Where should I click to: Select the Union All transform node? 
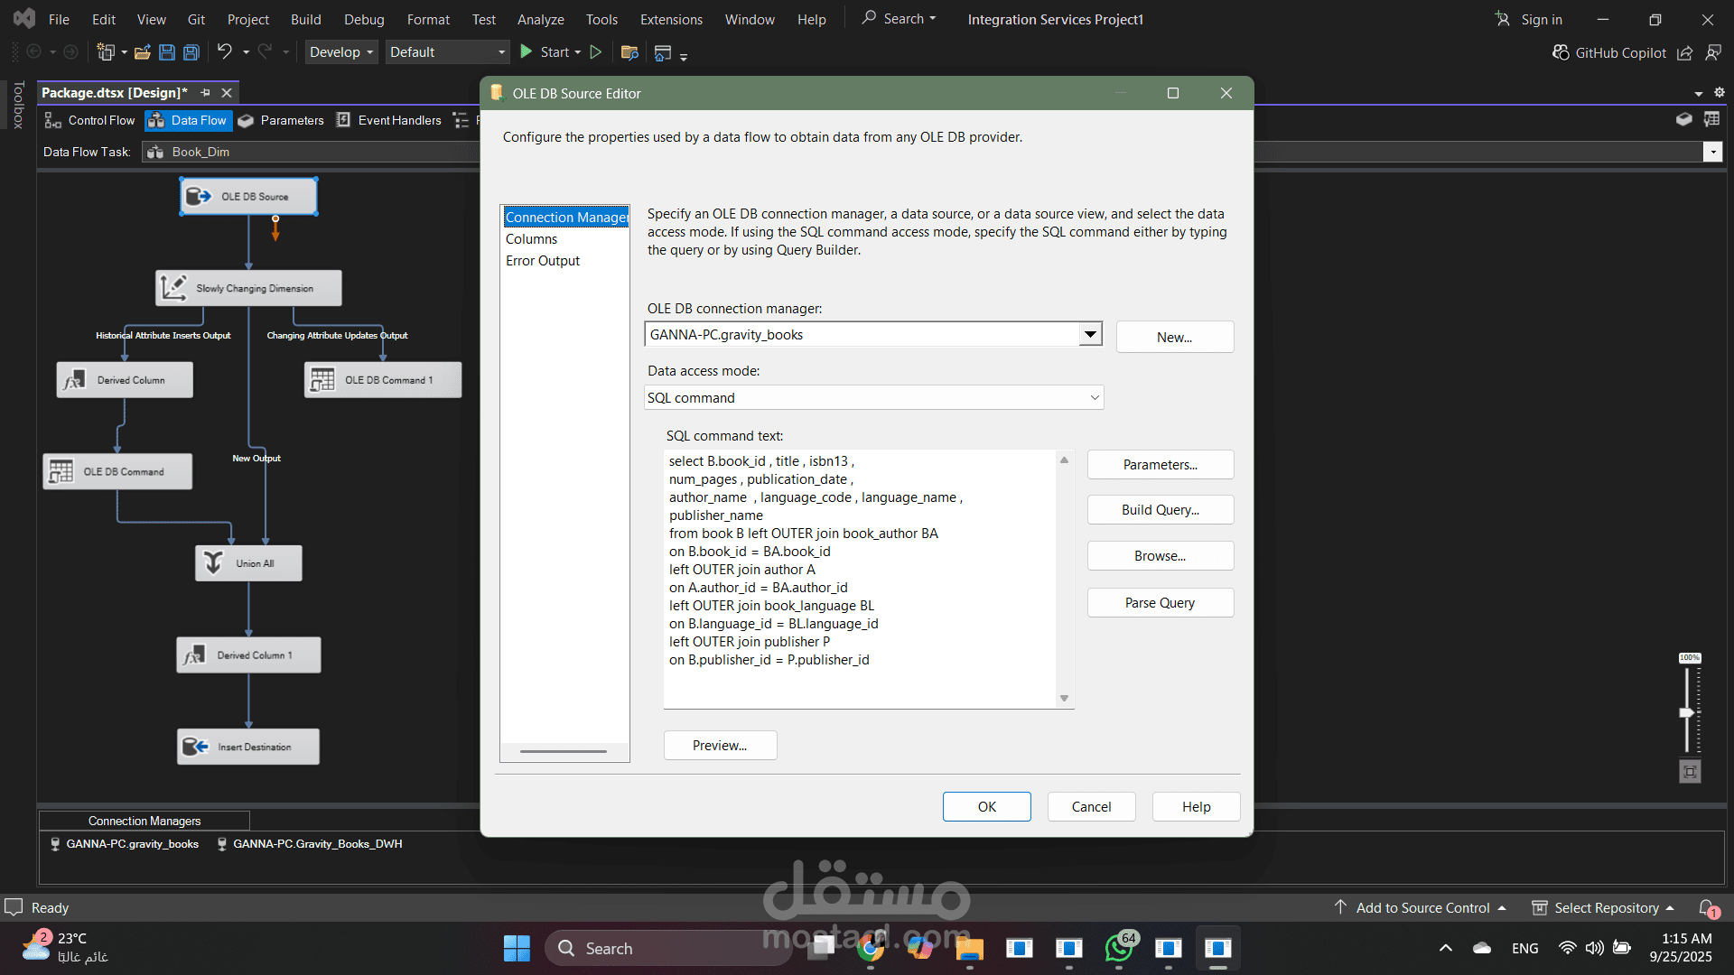tap(248, 563)
